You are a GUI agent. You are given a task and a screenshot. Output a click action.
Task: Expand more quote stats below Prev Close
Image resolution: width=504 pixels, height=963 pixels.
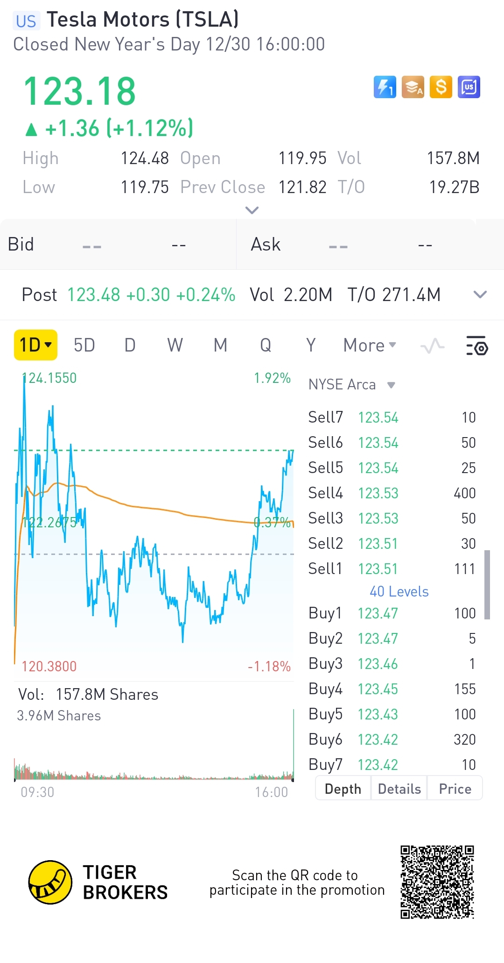pyautogui.click(x=252, y=210)
